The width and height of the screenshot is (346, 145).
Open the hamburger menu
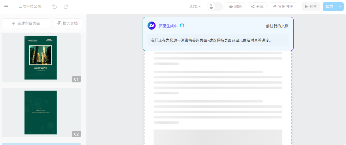[6, 7]
